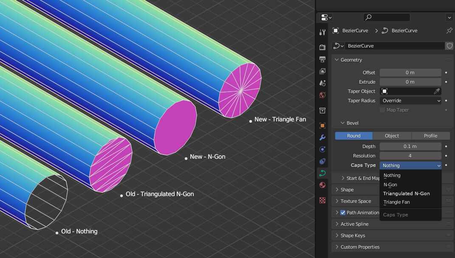Click the BezierCurve object icon in breadcrumb
Screen dimensions: 455x258
point(336,31)
